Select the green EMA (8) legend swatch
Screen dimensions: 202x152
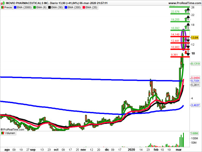point(34,8)
